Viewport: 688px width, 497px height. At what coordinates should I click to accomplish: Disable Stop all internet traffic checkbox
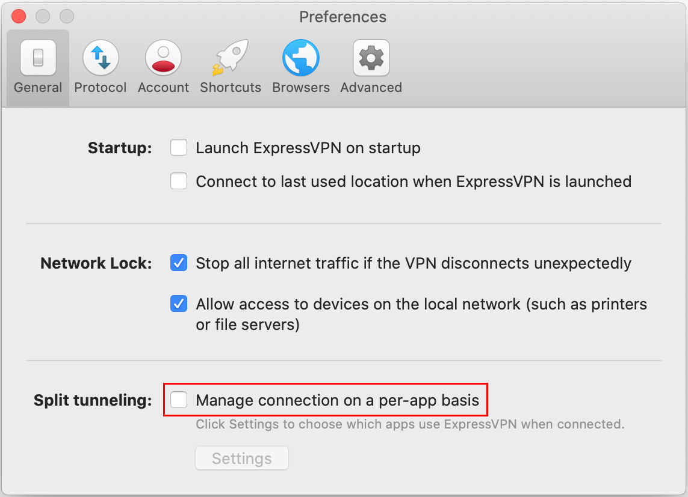[x=179, y=263]
